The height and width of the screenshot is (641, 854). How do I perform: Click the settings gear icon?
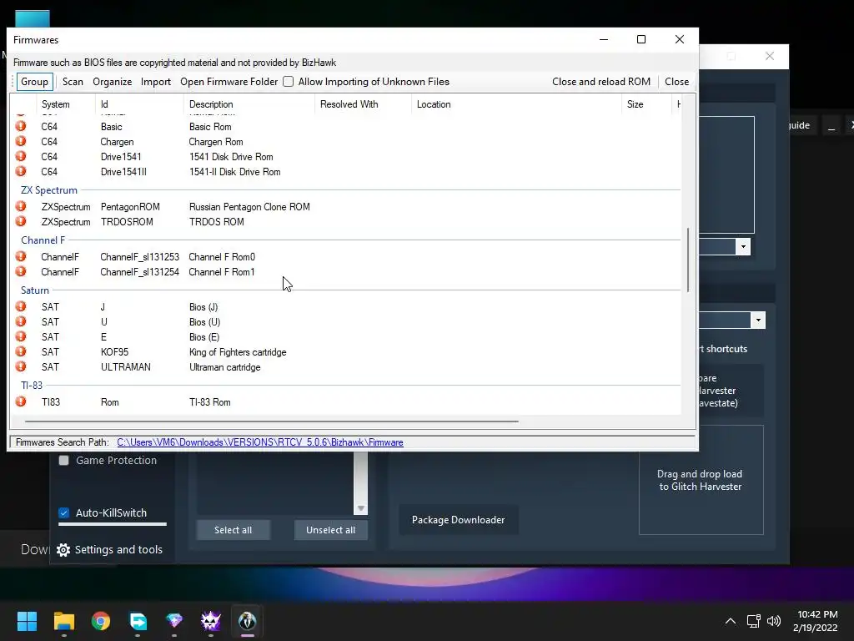point(63,550)
